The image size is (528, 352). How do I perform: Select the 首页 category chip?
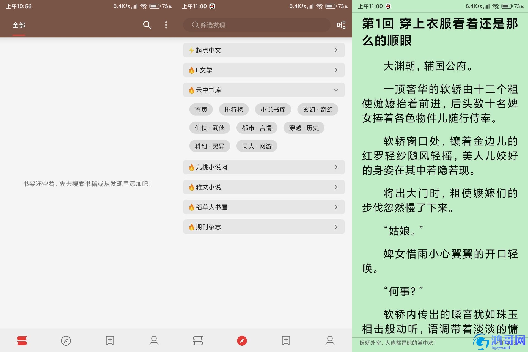[x=201, y=109]
